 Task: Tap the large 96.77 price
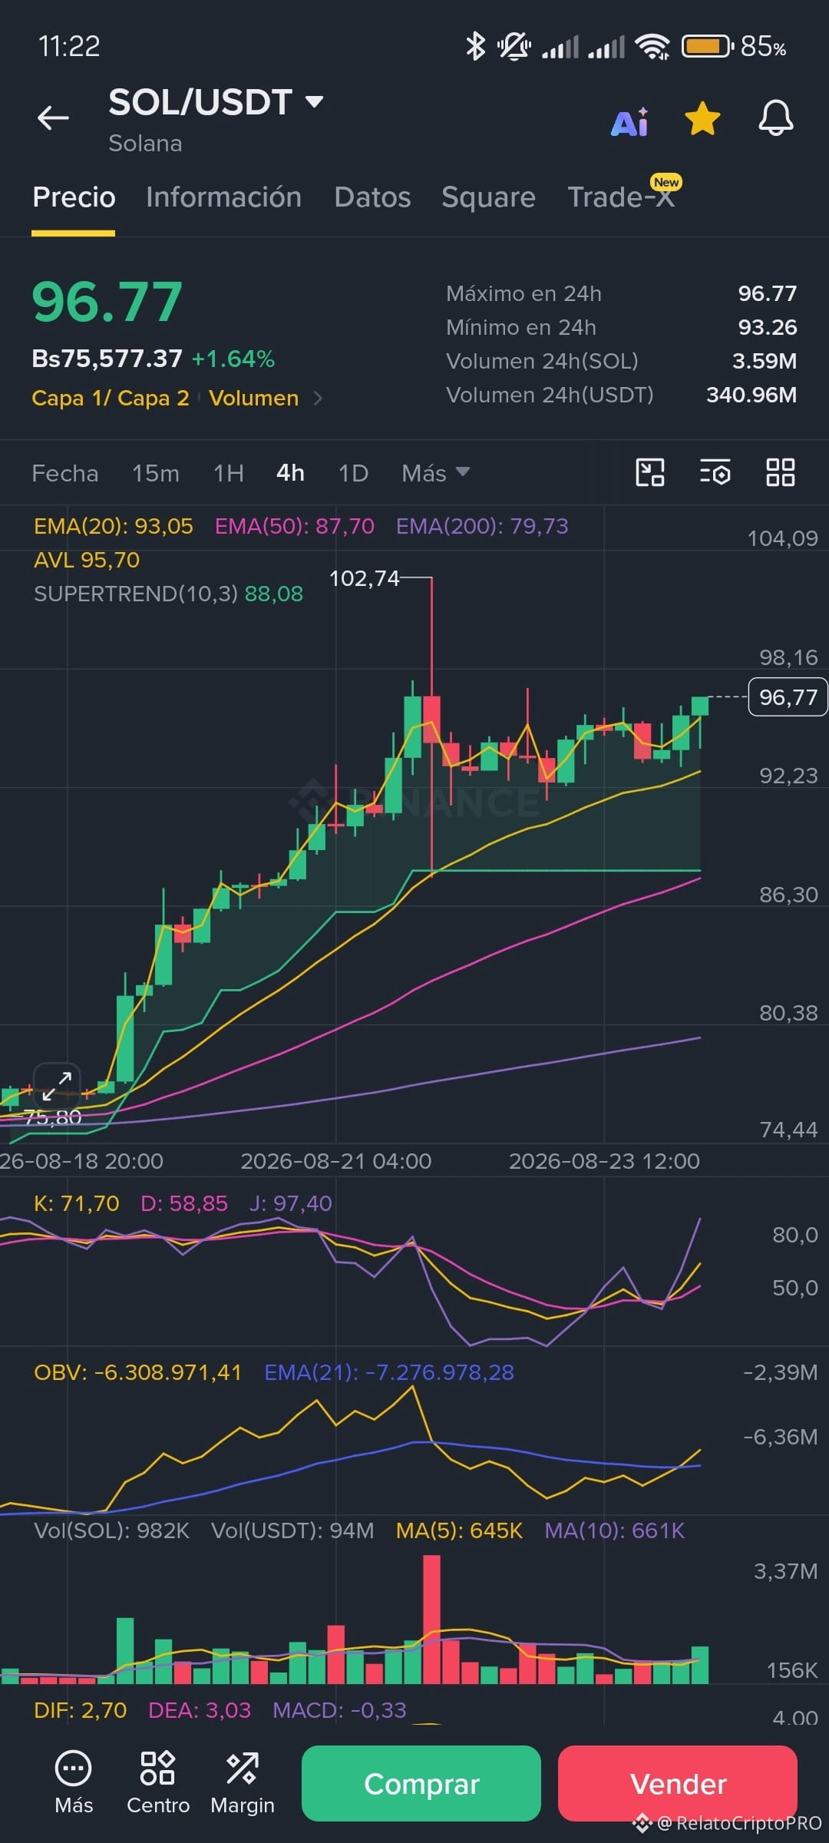107,302
